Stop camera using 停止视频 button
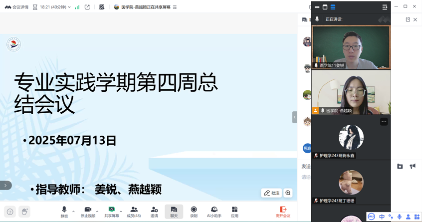The height and width of the screenshot is (222, 422). [x=88, y=212]
